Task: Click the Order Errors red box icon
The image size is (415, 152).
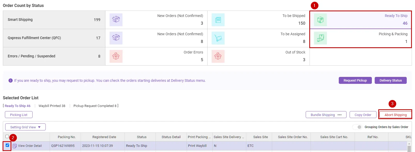Action: coord(116,56)
